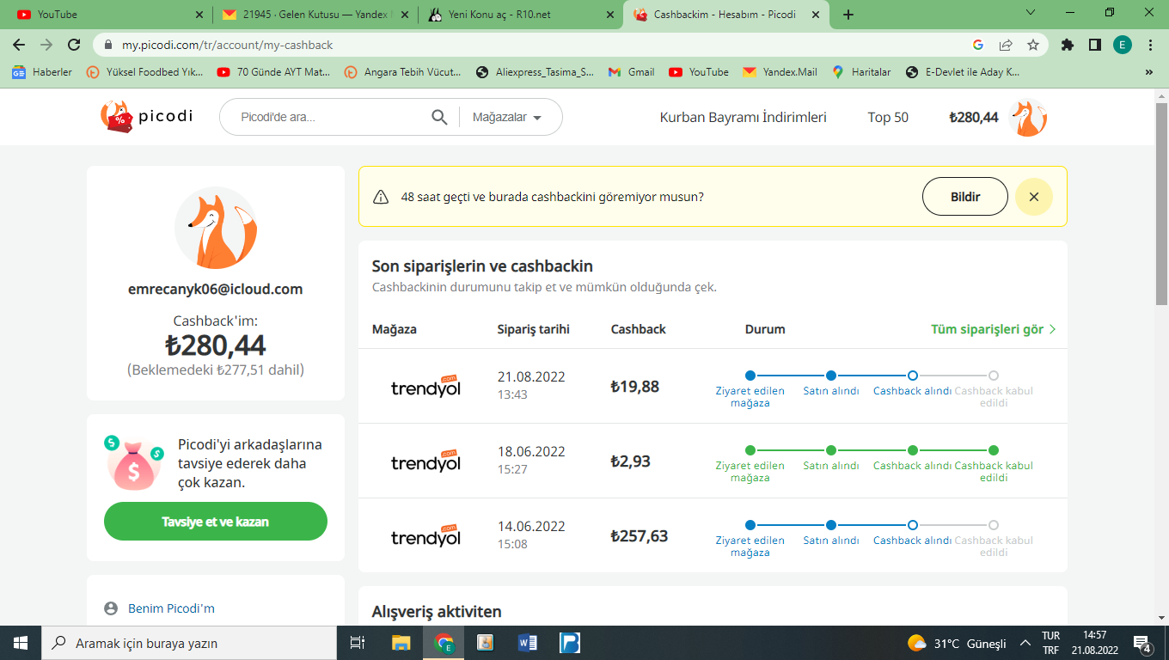Click the warning triangle icon in yellow banner
Viewport: 1169px width, 660px height.
click(381, 197)
